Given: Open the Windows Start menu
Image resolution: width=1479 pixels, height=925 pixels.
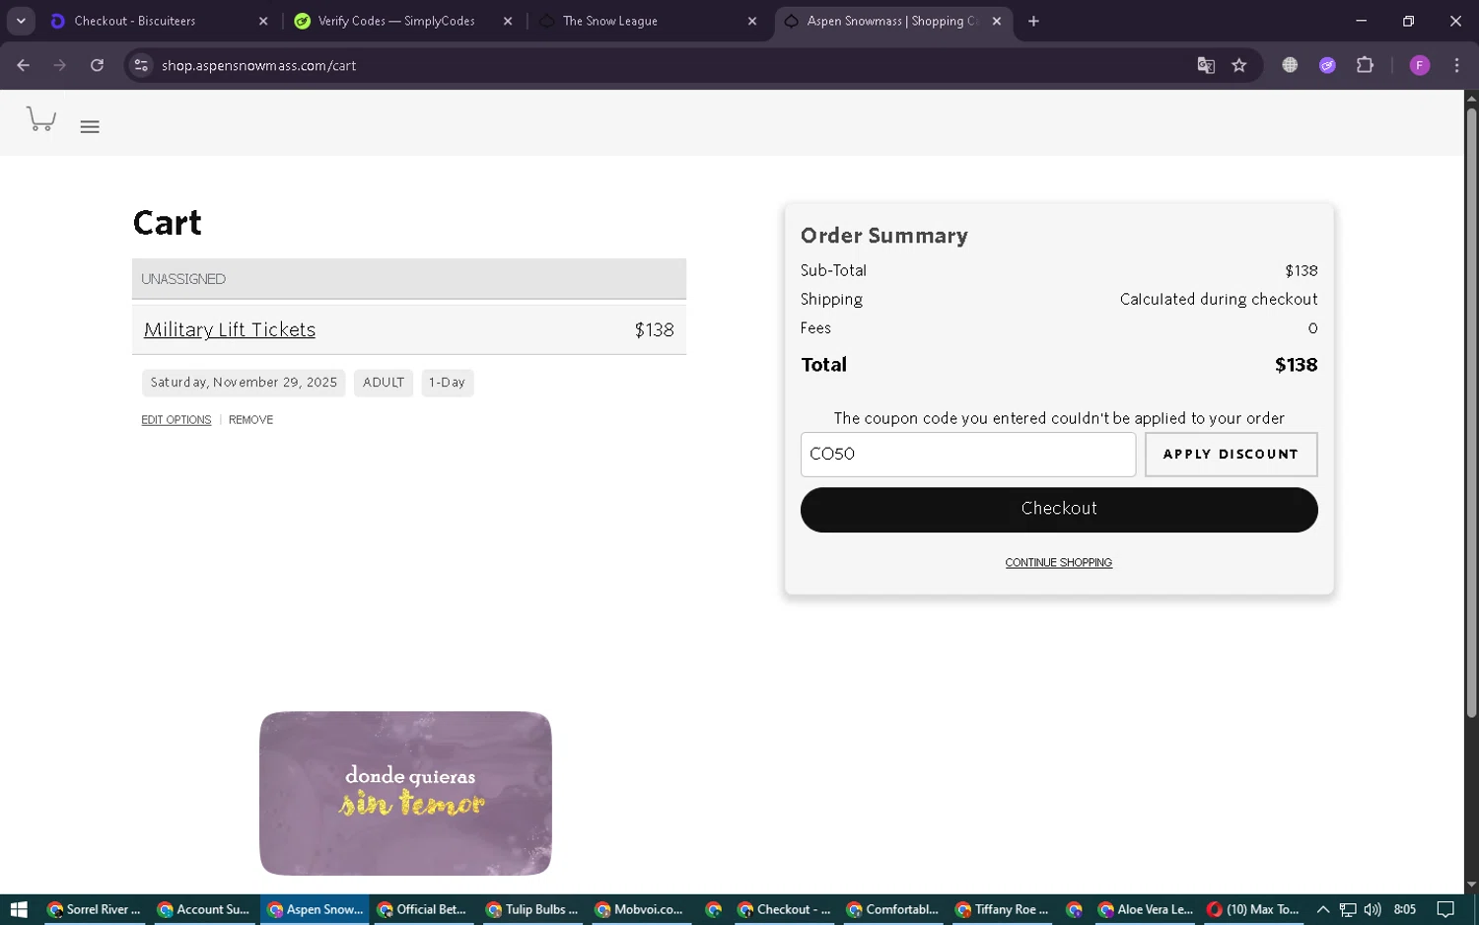Looking at the screenshot, I should [x=18, y=909].
